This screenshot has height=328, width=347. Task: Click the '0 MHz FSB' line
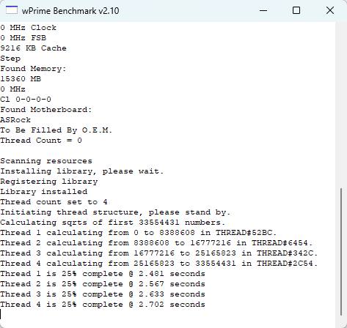[23, 38]
